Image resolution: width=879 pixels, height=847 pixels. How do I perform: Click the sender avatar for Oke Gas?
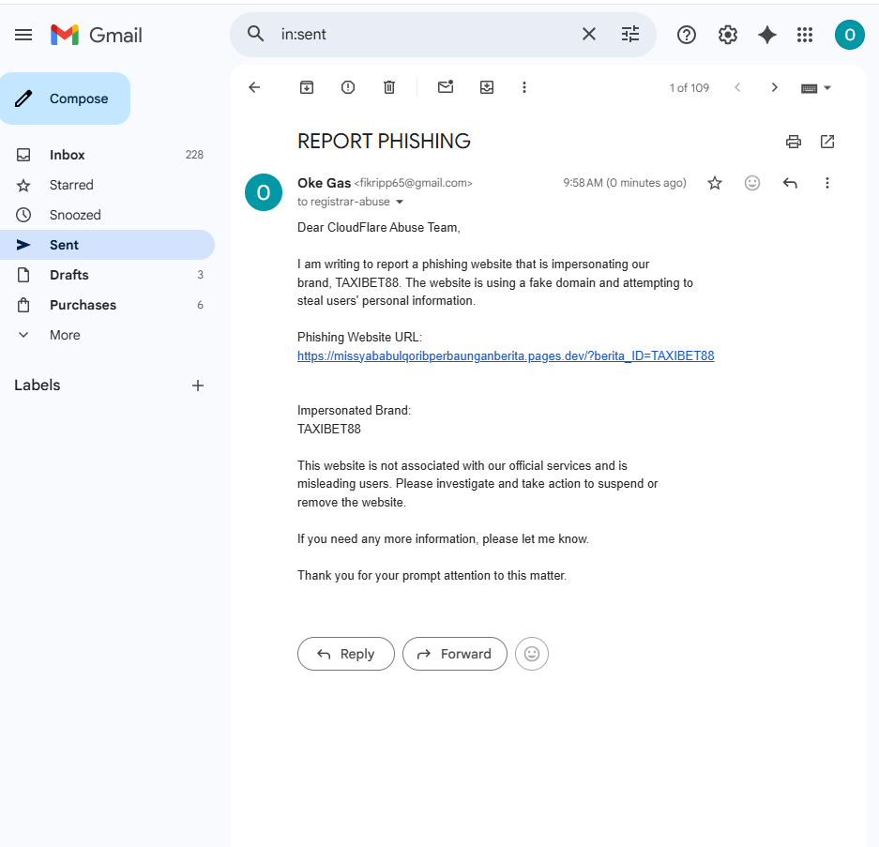pyautogui.click(x=264, y=192)
